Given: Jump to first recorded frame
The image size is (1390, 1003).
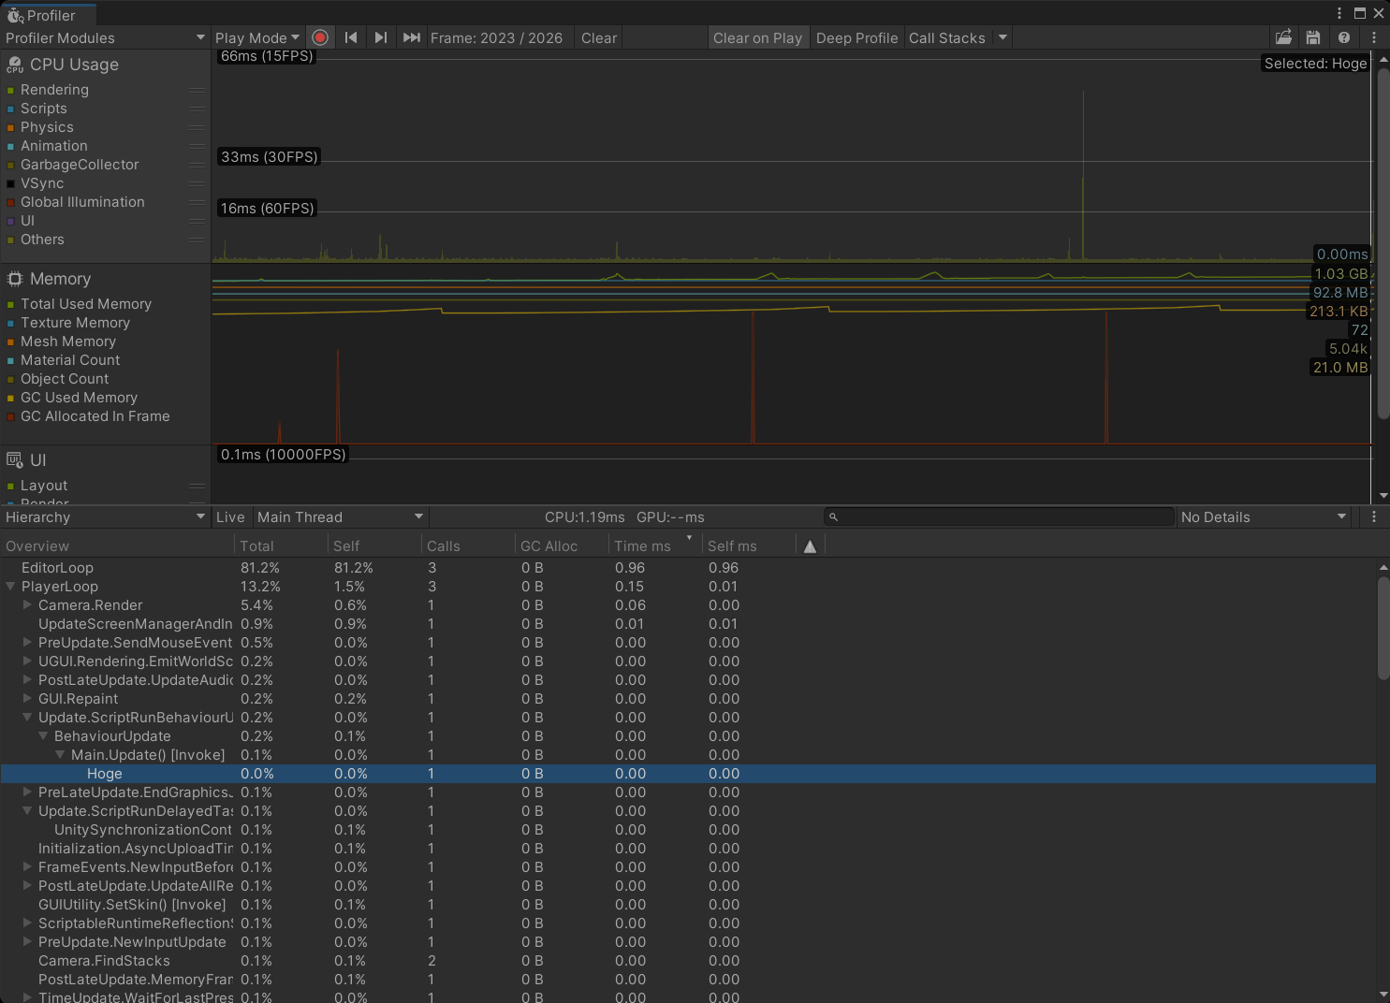Looking at the screenshot, I should [350, 37].
